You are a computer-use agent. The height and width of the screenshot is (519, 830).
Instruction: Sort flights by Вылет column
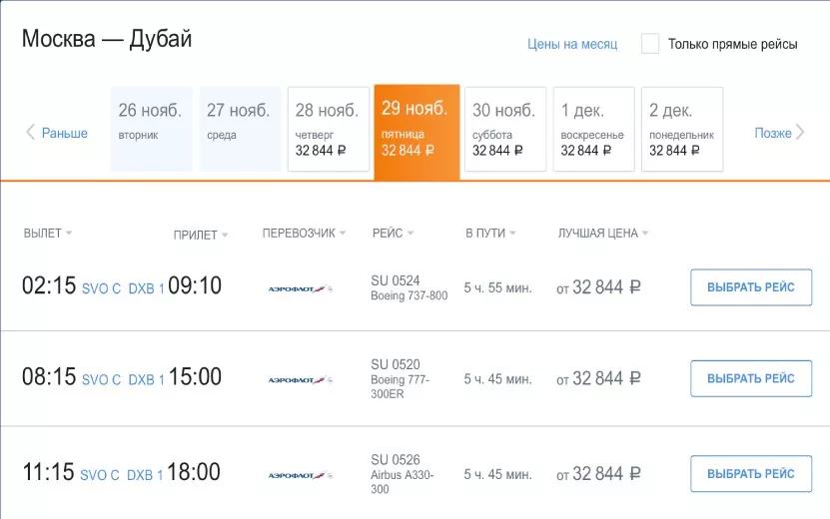coord(47,234)
